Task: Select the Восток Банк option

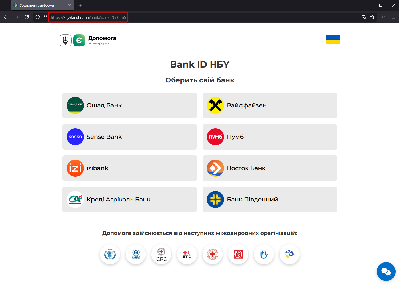Action: [270, 168]
